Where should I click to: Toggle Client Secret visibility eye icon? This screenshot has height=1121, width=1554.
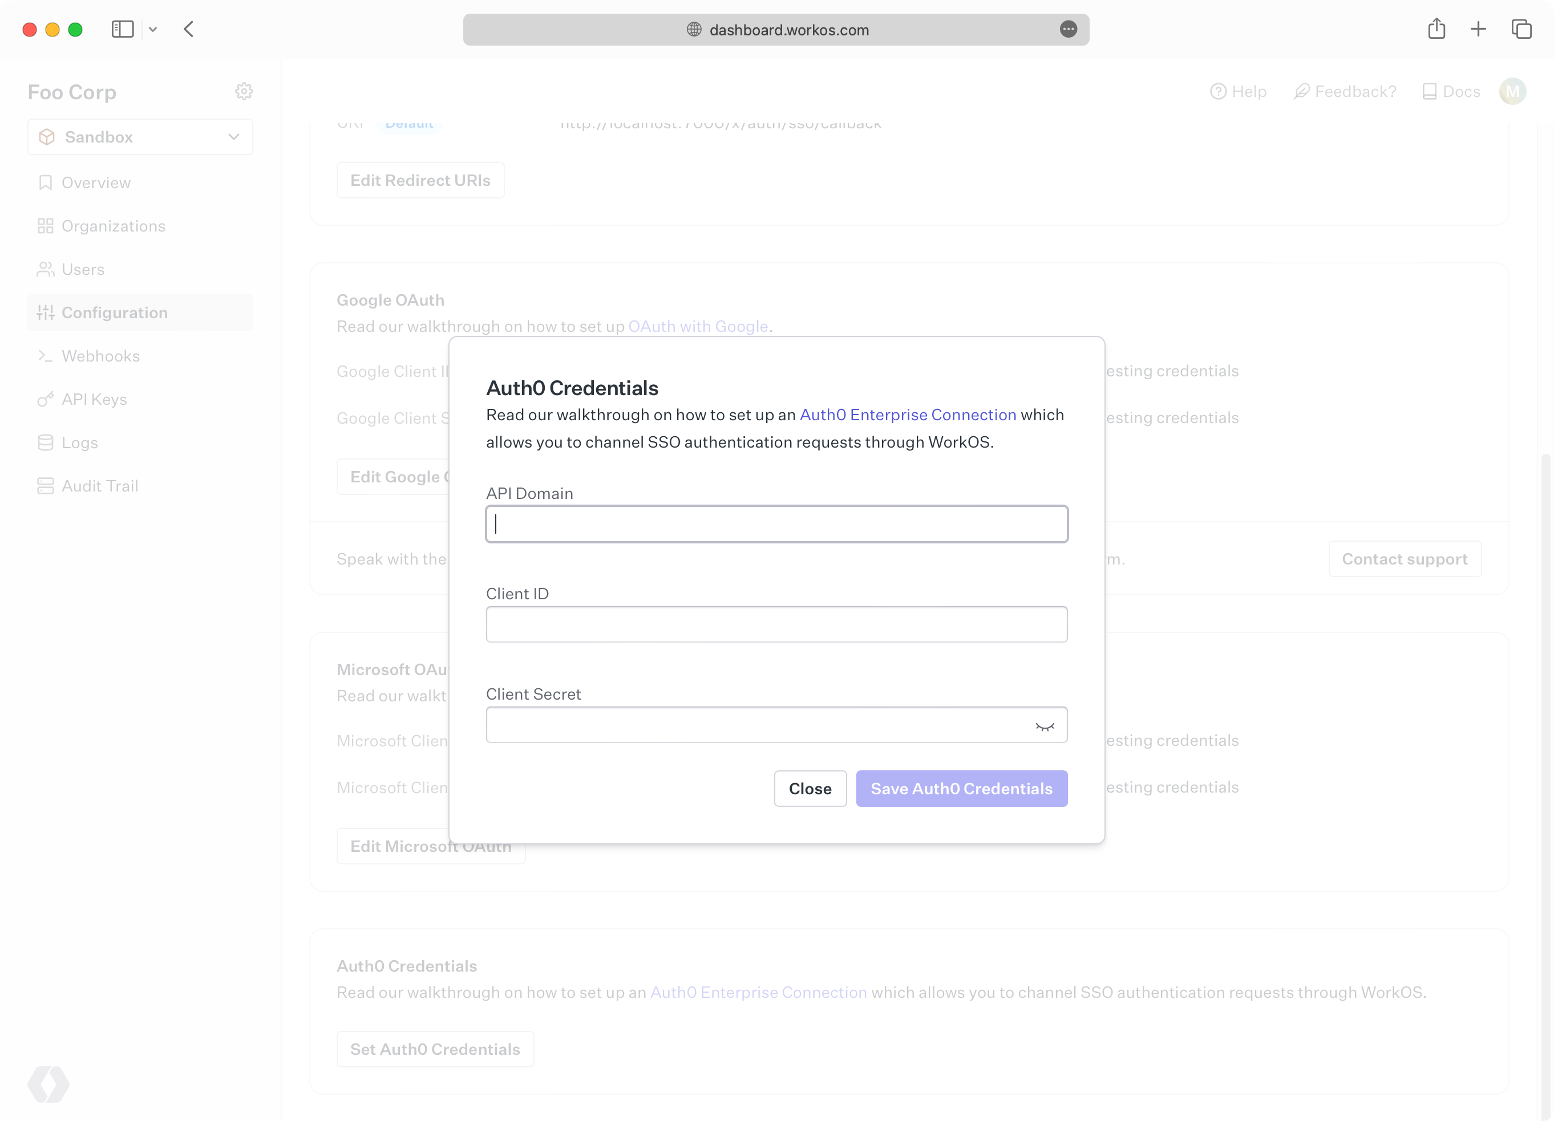click(x=1044, y=726)
